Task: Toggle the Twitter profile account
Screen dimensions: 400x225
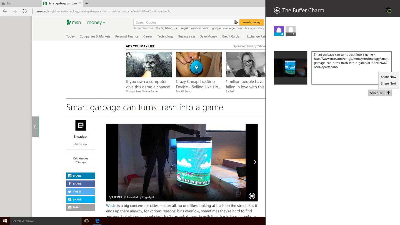Action: (x=279, y=31)
